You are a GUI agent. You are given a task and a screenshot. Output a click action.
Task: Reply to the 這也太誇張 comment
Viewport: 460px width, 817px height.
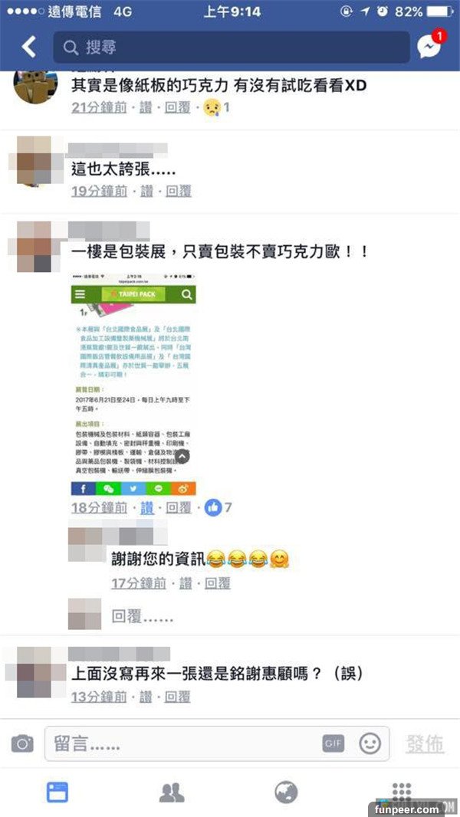point(178,192)
